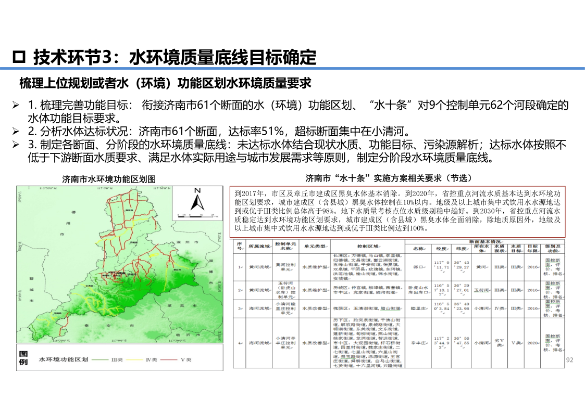Click the Jinan water function zoning map image
The height and width of the screenshot is (413, 585).
pyautogui.click(x=120, y=264)
